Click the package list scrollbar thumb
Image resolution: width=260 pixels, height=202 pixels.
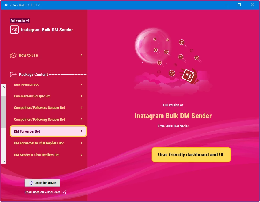tap(4, 112)
